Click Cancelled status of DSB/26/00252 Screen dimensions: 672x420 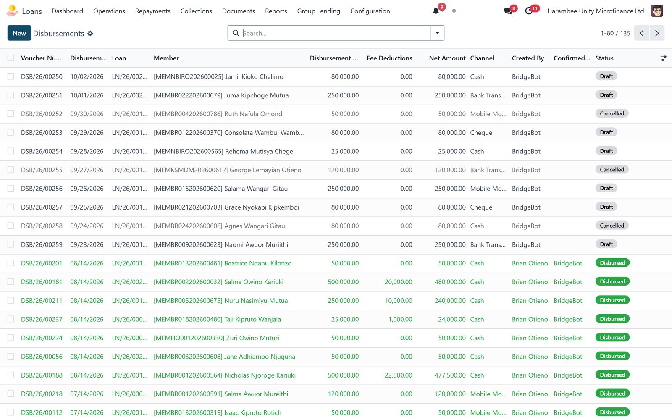(612, 113)
